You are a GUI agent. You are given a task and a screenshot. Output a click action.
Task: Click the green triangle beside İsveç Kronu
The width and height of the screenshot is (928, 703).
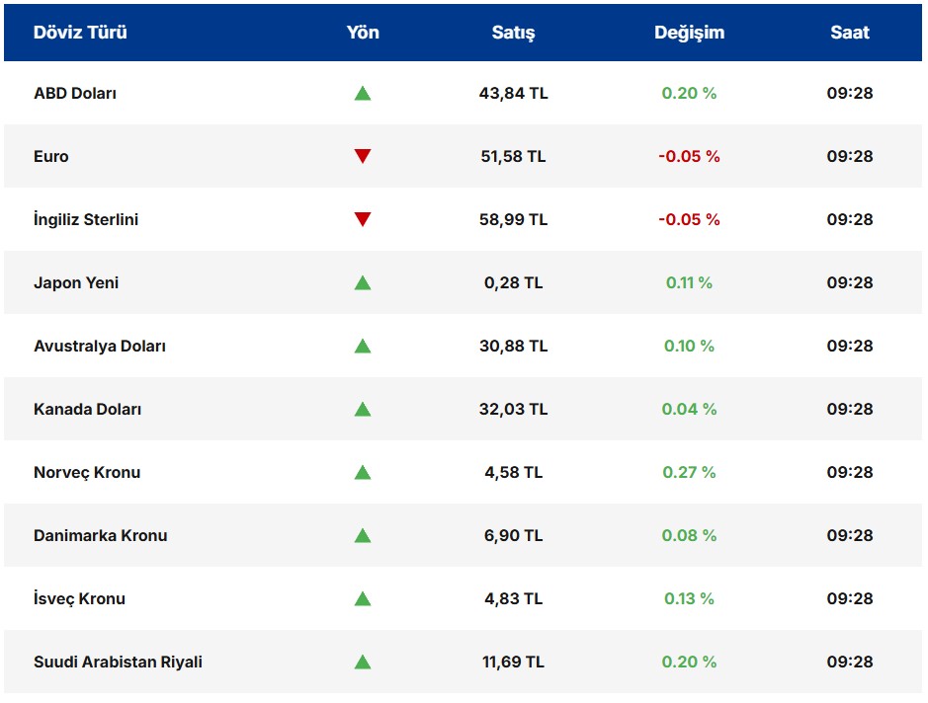coord(364,598)
